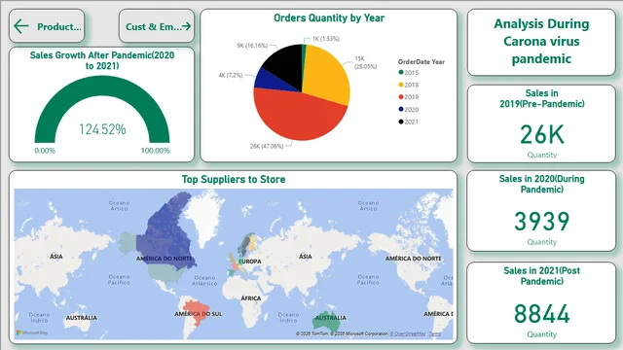Click the Sales in 2020(During Pandemic) heading
Image resolution: width=623 pixels, height=350 pixels.
[x=542, y=184]
